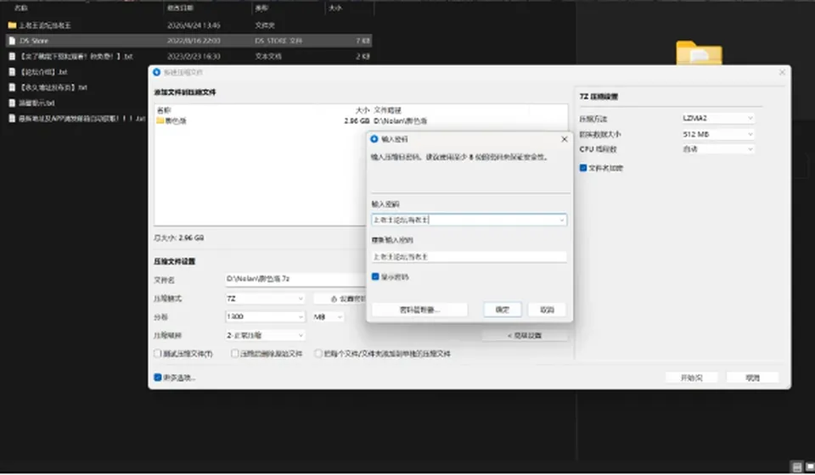Click into the 重新输入密码 confirm field

(x=469, y=256)
